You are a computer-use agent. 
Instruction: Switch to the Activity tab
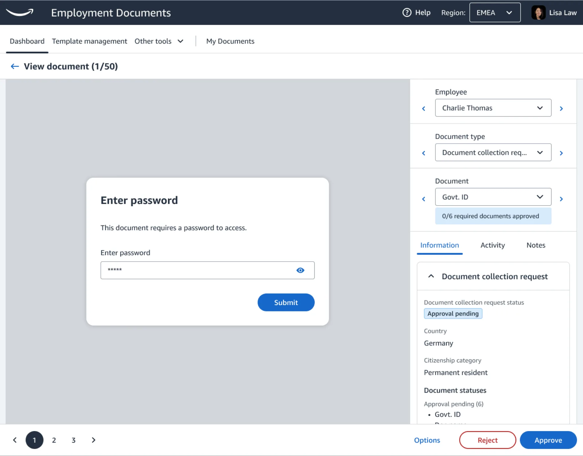tap(493, 245)
